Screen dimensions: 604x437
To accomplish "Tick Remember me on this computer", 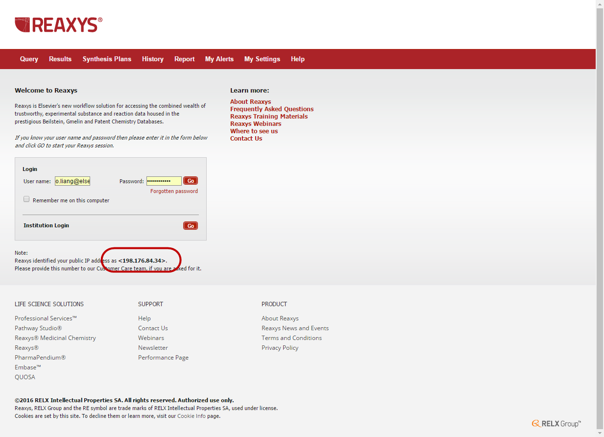I will pyautogui.click(x=27, y=199).
